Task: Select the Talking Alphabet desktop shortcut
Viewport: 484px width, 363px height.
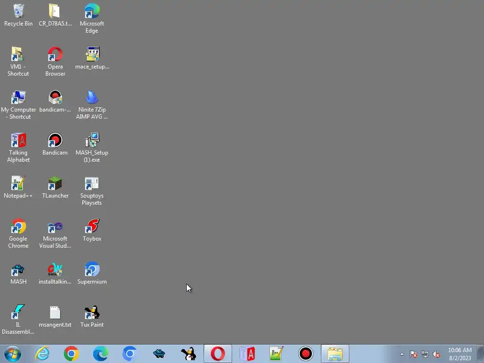Action: coord(18,147)
